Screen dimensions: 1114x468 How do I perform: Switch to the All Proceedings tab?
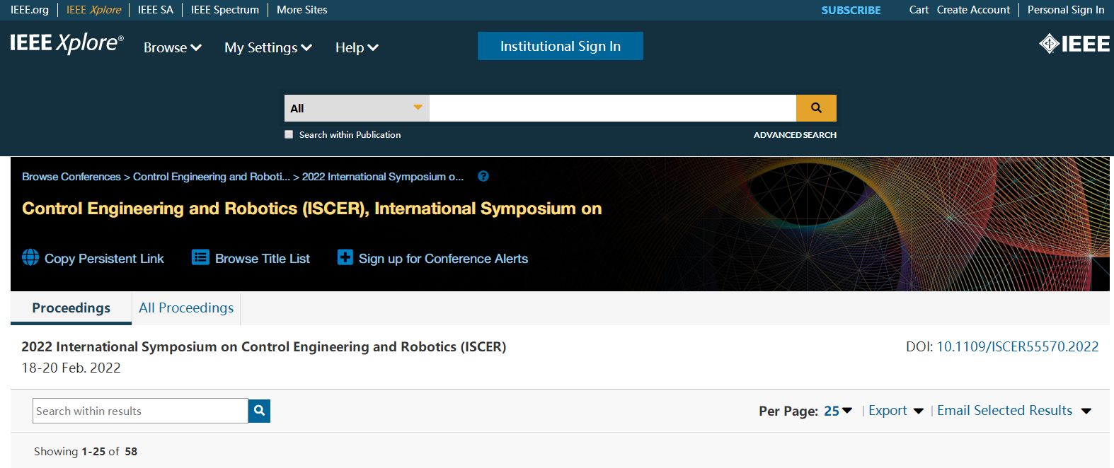tap(186, 308)
